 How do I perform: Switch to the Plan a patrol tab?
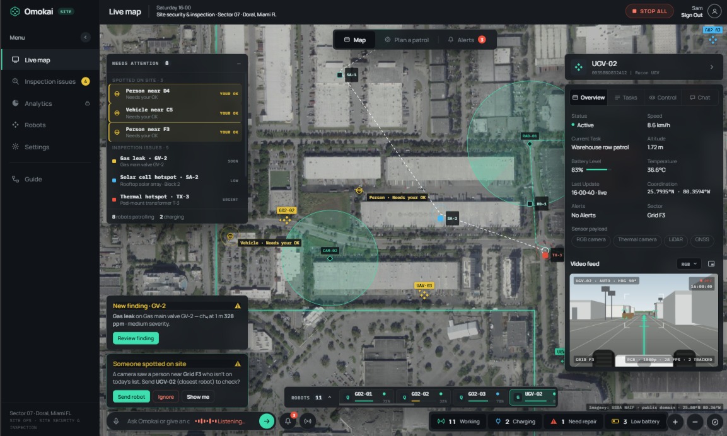point(407,40)
